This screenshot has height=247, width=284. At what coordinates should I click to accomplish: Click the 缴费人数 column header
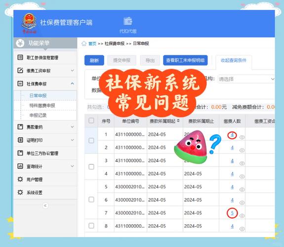coord(232,121)
